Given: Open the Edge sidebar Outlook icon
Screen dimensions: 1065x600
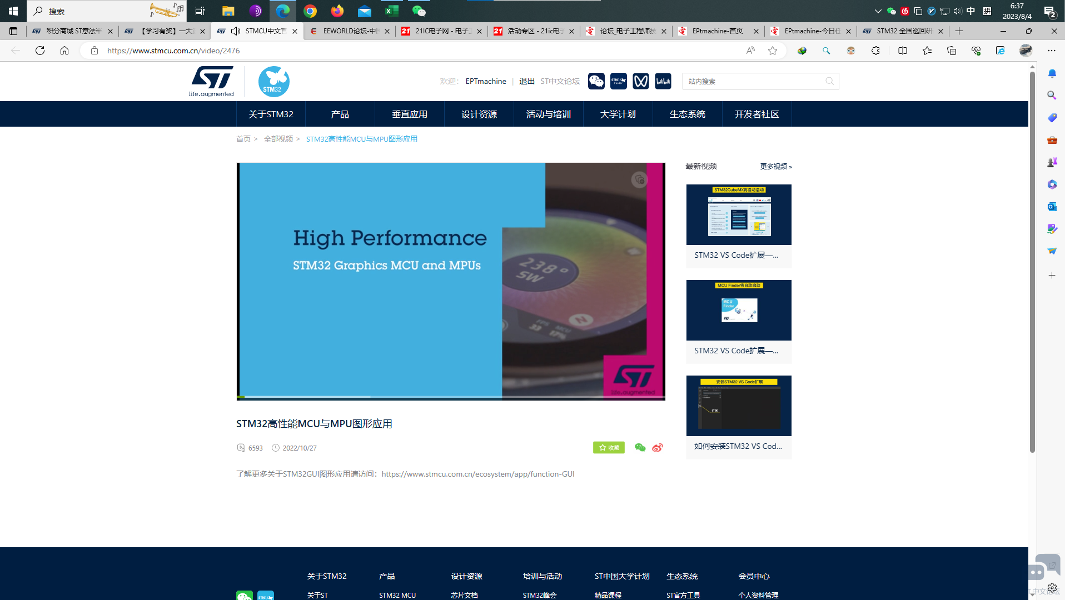Looking at the screenshot, I should click(1052, 207).
